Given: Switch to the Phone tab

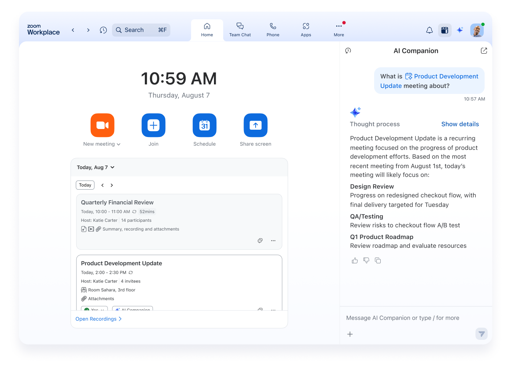Looking at the screenshot, I should click(273, 30).
